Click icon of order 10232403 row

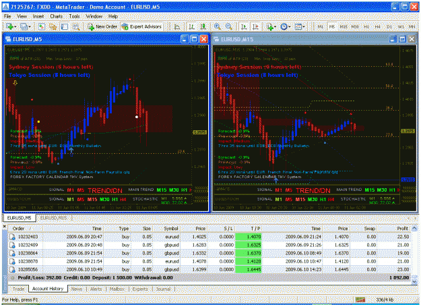pyautogui.click(x=12, y=237)
